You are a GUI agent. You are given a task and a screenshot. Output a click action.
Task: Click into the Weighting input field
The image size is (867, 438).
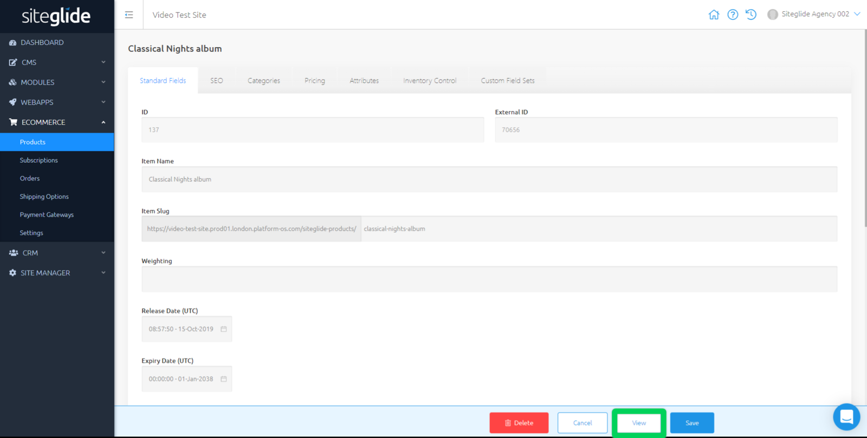[x=489, y=279]
